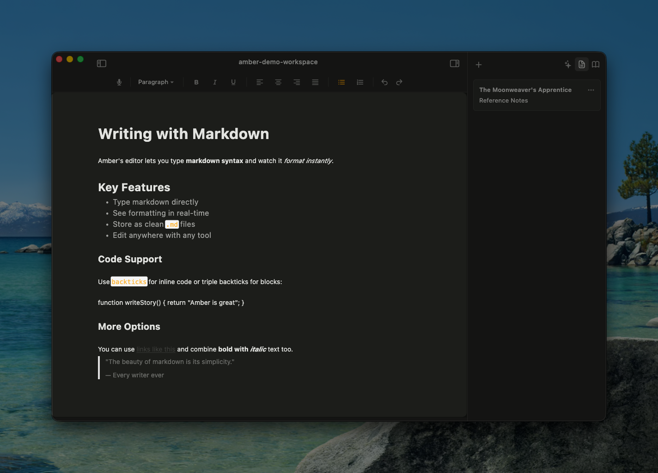Image resolution: width=658 pixels, height=473 pixels.
Task: Open the Paragraph style dropdown
Action: [x=156, y=82]
